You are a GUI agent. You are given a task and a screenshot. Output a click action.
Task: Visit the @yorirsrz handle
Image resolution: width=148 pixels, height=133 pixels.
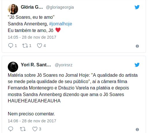coord(63,65)
